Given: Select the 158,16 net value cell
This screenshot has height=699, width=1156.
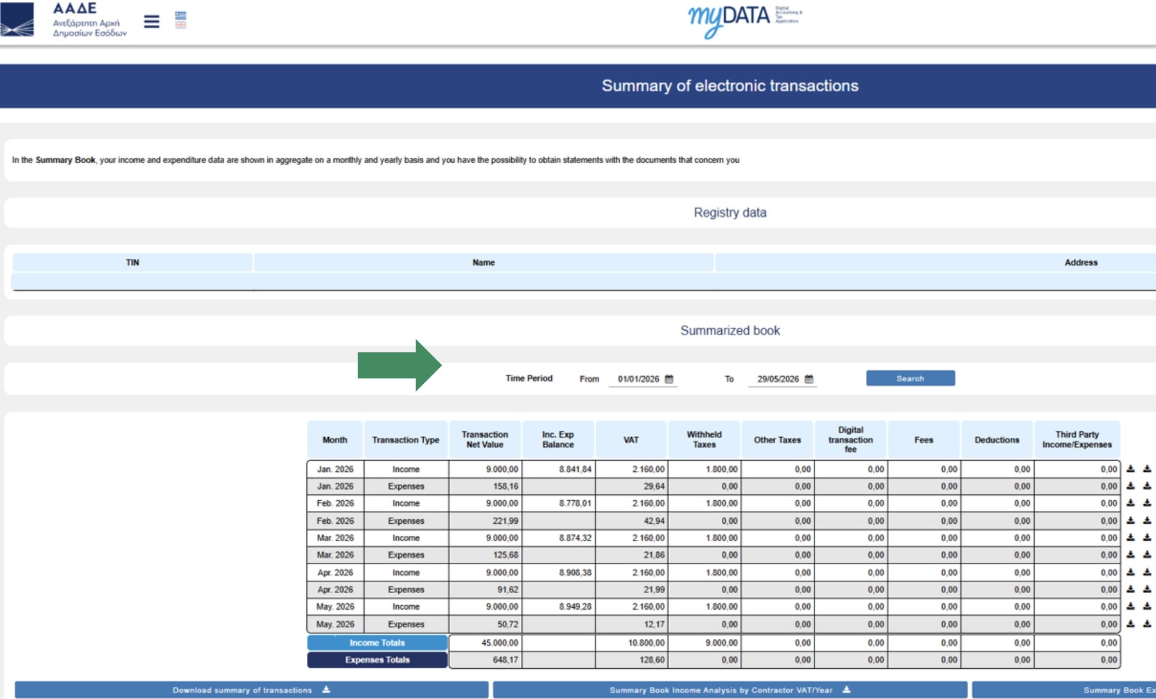Looking at the screenshot, I should pos(486,486).
